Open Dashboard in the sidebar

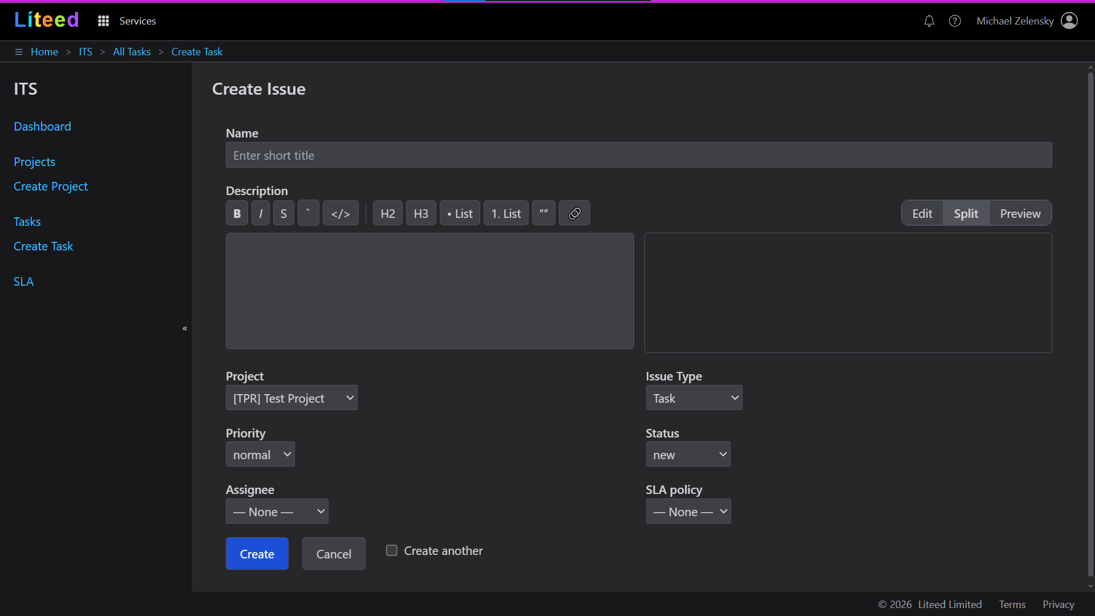tap(42, 127)
